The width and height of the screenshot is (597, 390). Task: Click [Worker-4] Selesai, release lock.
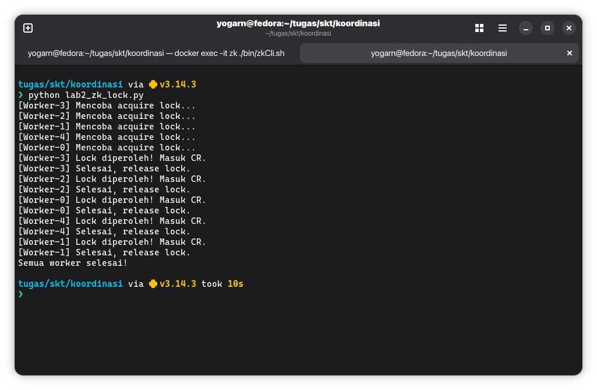pos(104,231)
